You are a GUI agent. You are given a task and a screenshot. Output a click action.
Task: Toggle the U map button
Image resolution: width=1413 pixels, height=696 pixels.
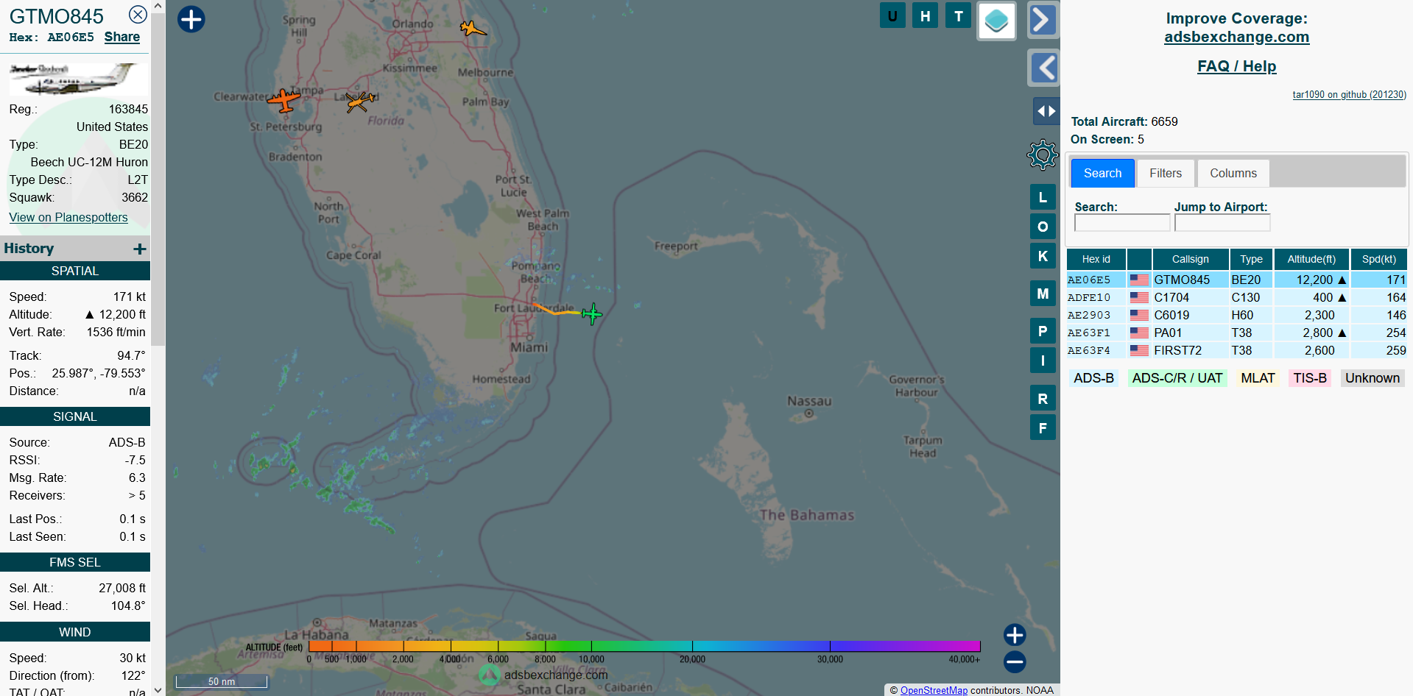(892, 15)
